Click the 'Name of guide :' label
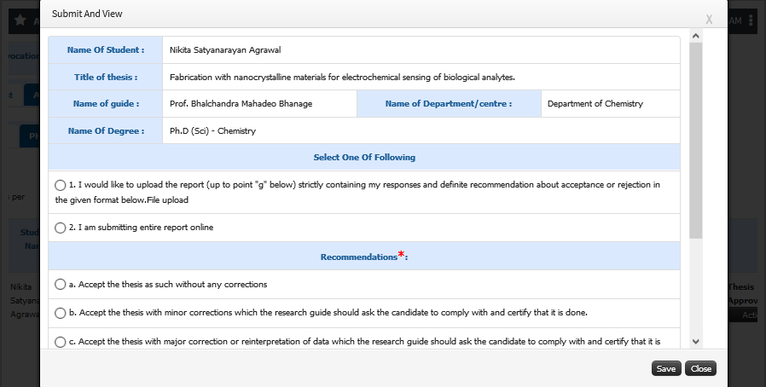The image size is (766, 387). point(106,103)
